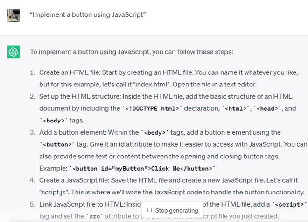
Task: Click the <!DOCTYPE html> inline code
Action: (148, 108)
